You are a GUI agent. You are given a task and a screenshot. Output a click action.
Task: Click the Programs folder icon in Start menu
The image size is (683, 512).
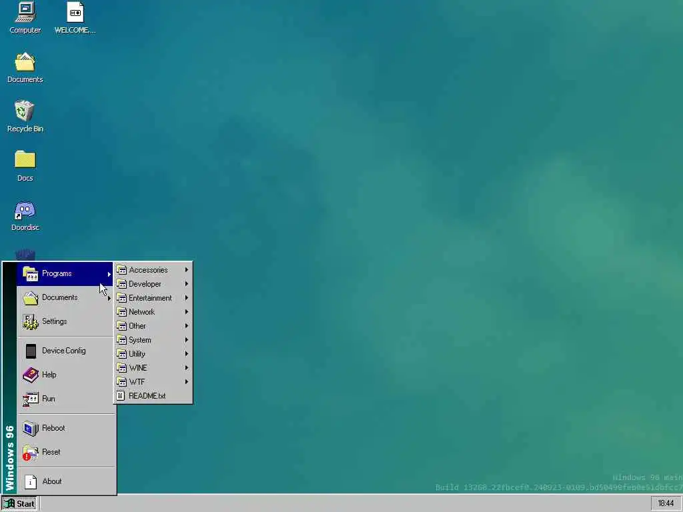point(31,274)
